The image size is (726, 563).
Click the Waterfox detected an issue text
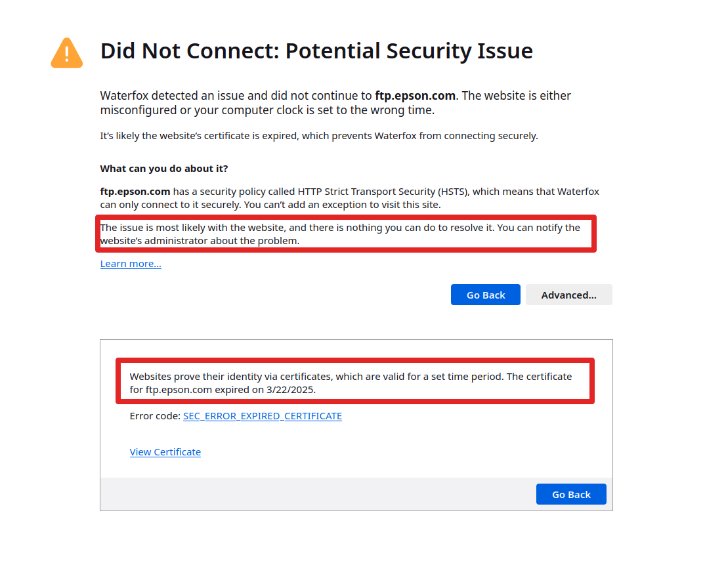click(x=236, y=95)
